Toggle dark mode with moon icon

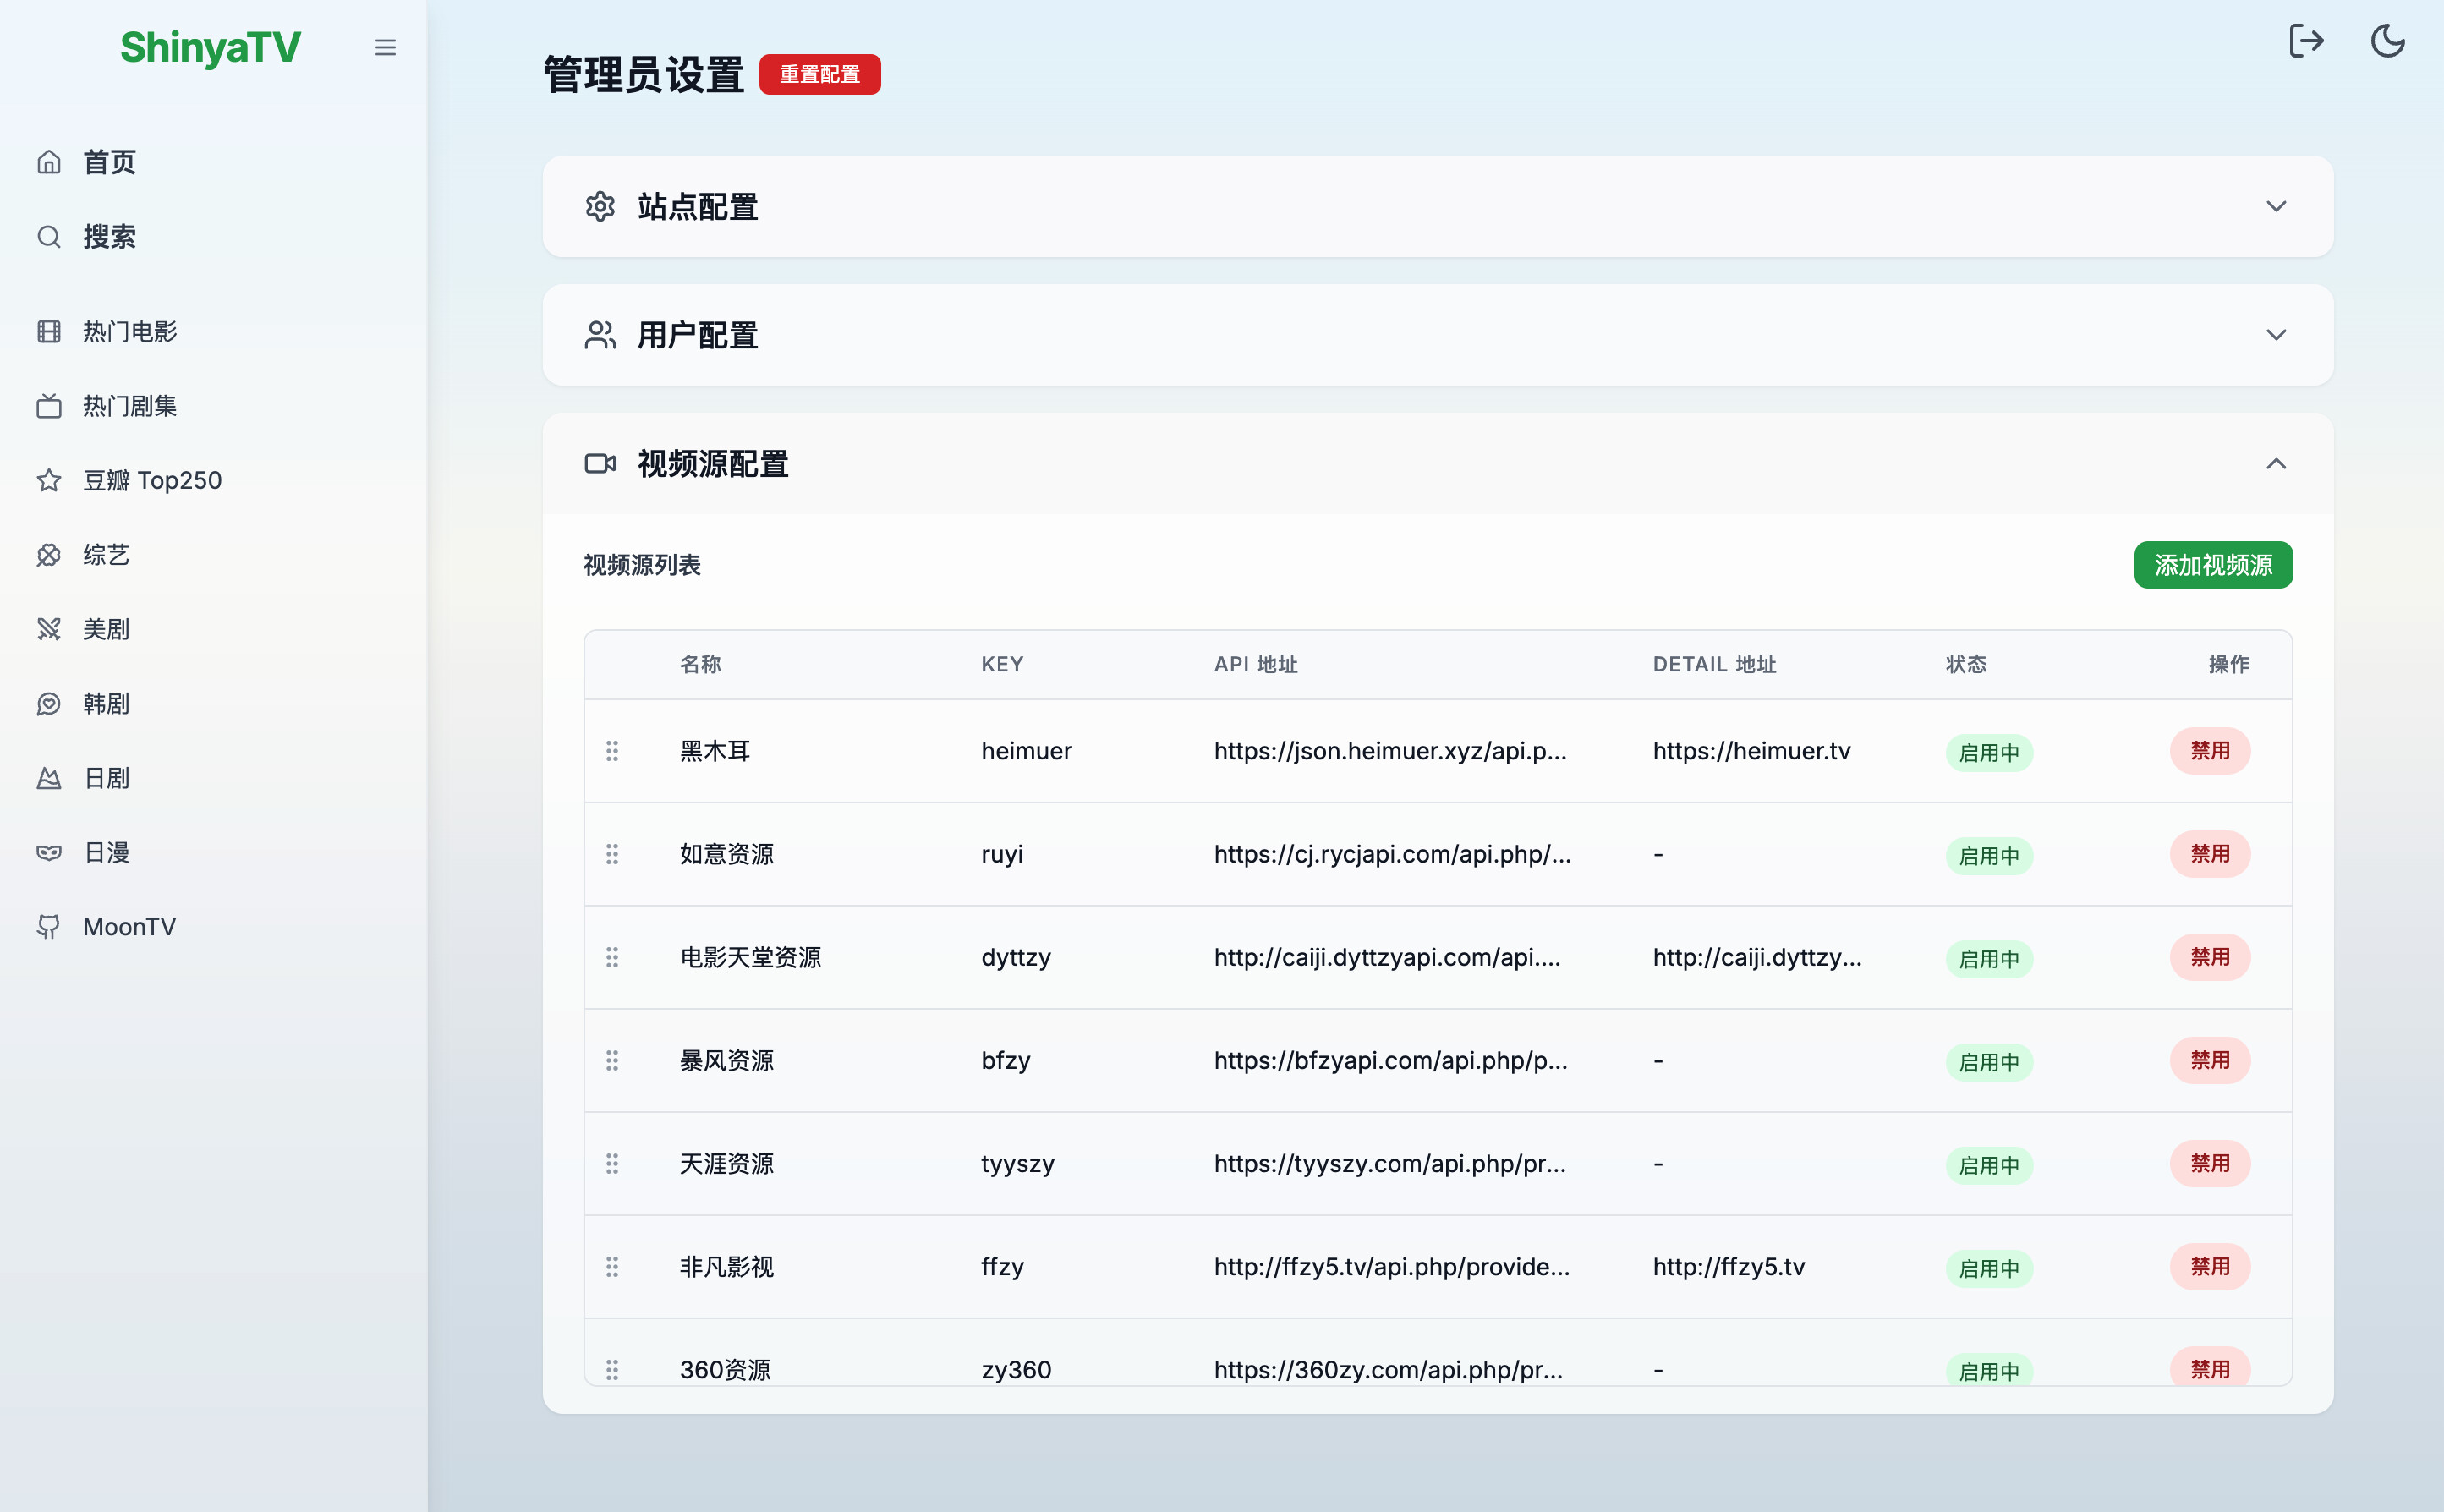pyautogui.click(x=2388, y=41)
